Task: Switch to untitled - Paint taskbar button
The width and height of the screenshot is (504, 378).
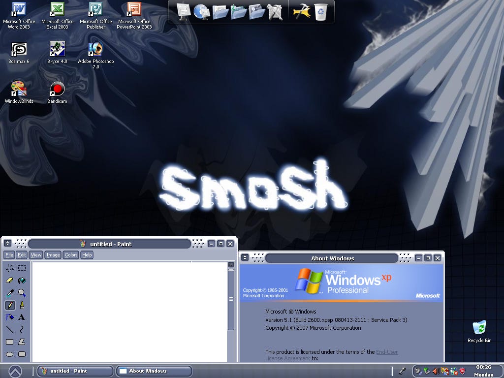Action: point(75,371)
